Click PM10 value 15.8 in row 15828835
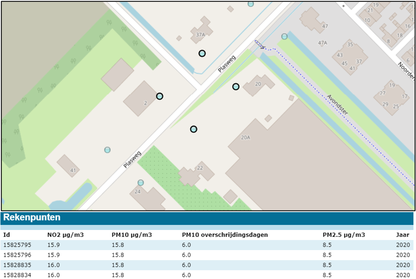Screen dimensions: 416x279 [118, 265]
